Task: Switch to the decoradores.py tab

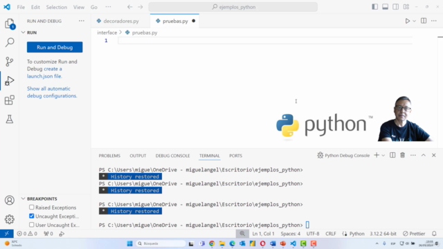Action: pyautogui.click(x=120, y=21)
